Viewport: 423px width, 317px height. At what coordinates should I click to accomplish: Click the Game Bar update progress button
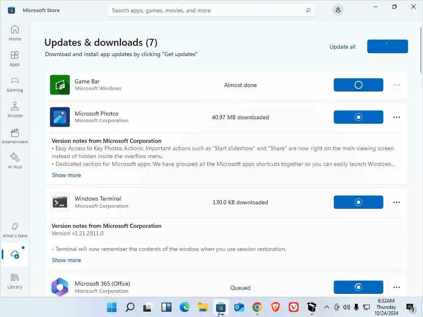tap(358, 85)
